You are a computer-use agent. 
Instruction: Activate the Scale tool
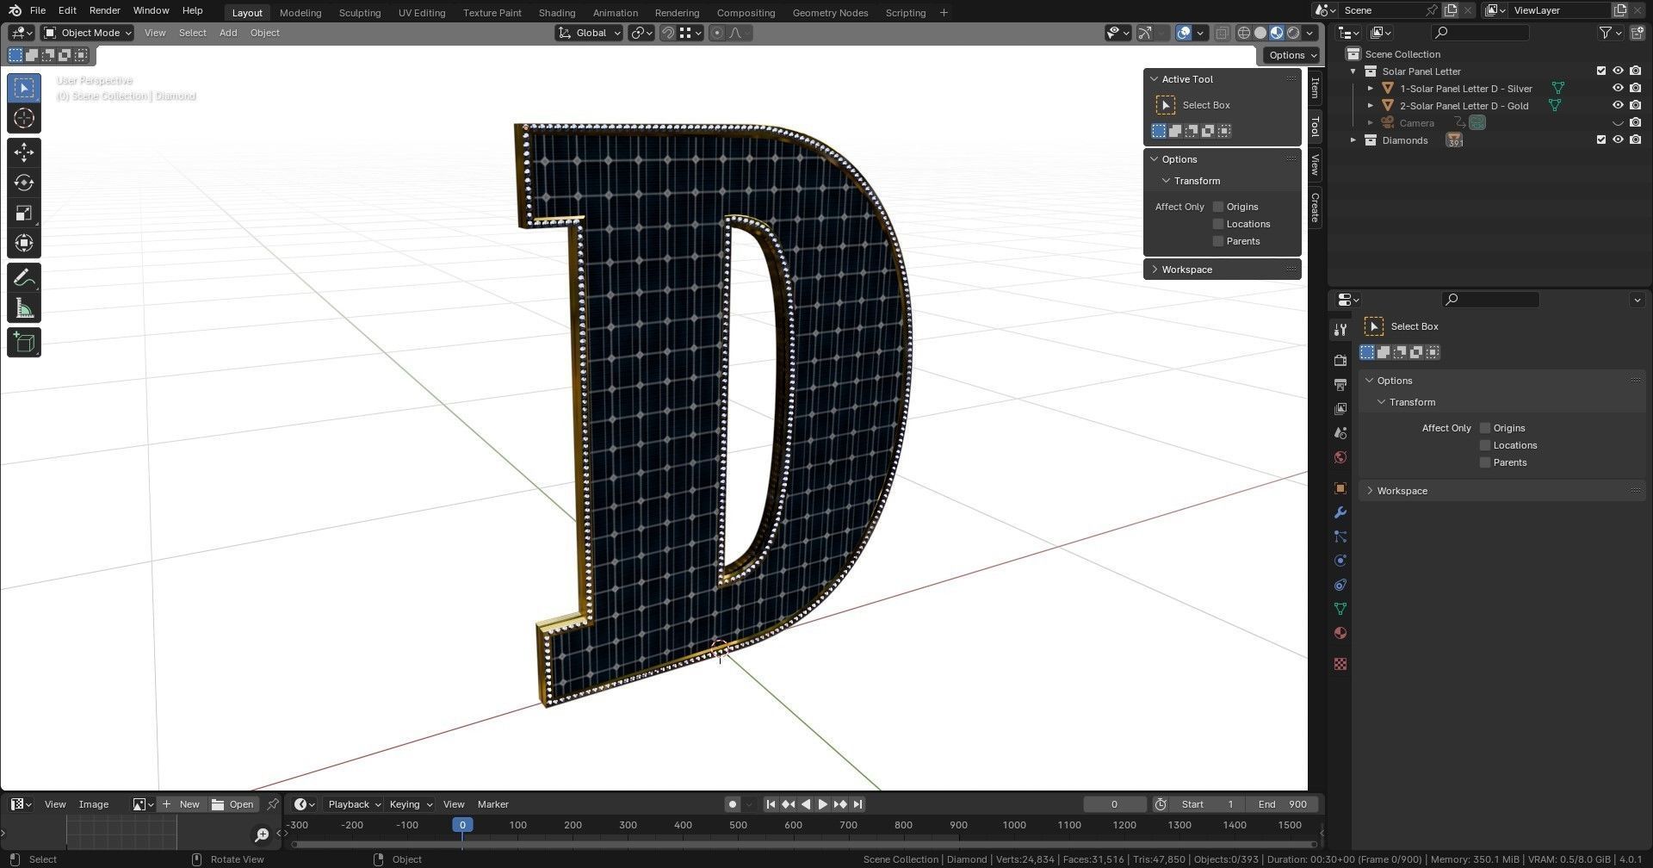point(24,213)
